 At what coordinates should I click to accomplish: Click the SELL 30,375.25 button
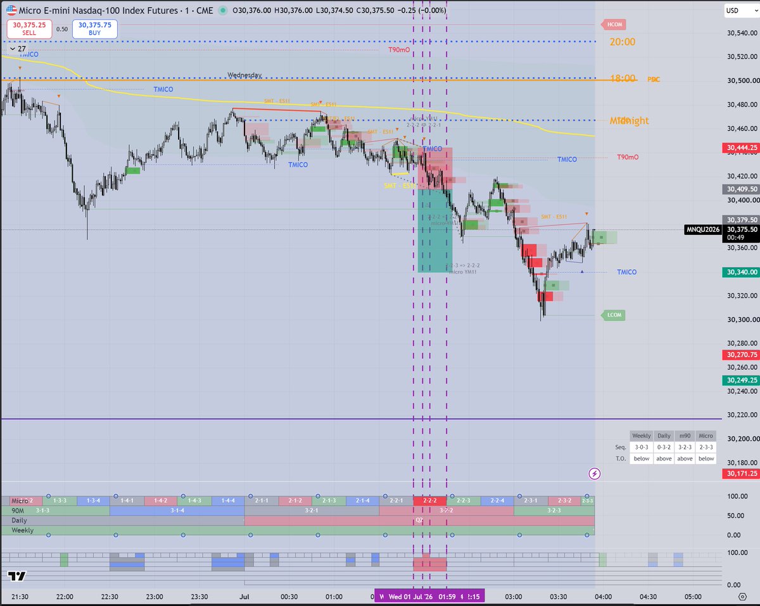point(28,28)
